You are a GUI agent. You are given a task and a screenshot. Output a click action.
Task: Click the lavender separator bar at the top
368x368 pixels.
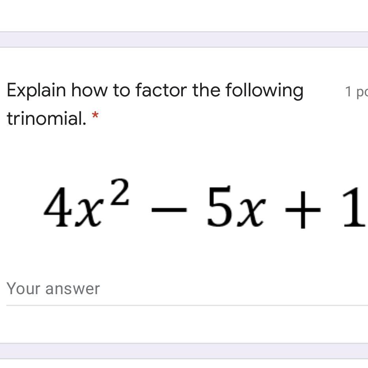coord(184,39)
